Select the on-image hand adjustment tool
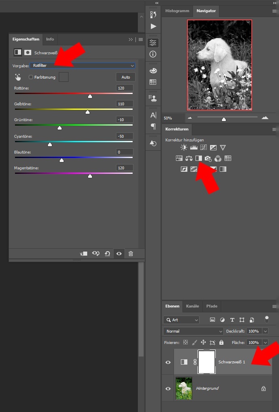Viewport: 279px width, 412px height. tap(17, 77)
